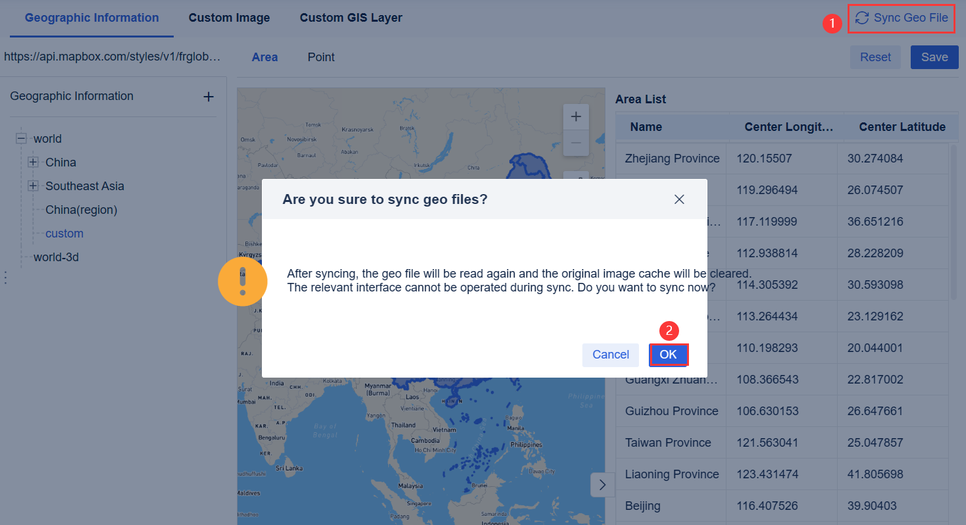This screenshot has height=525, width=966.
Task: Switch to the Custom Image tab
Action: (x=229, y=18)
